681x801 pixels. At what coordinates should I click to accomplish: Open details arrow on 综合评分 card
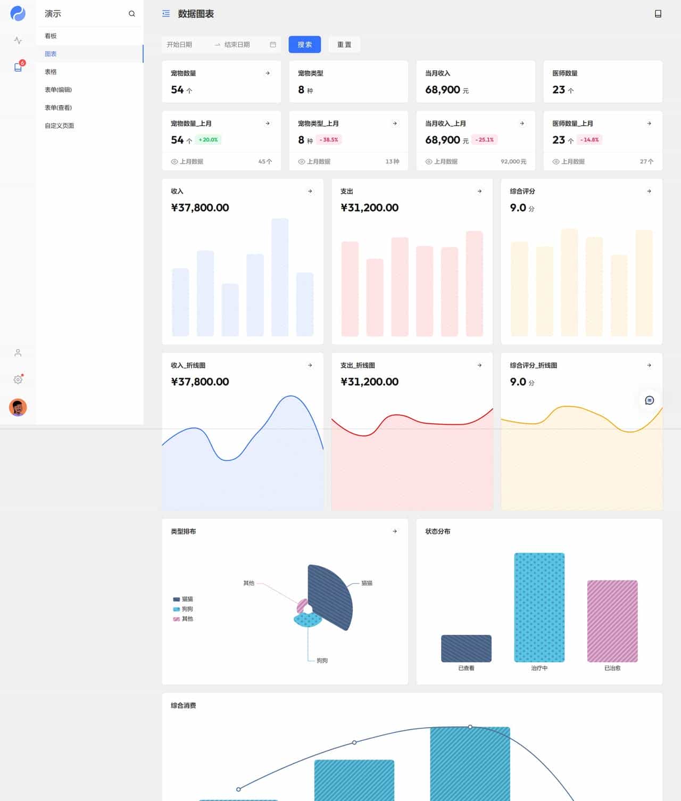tap(649, 191)
